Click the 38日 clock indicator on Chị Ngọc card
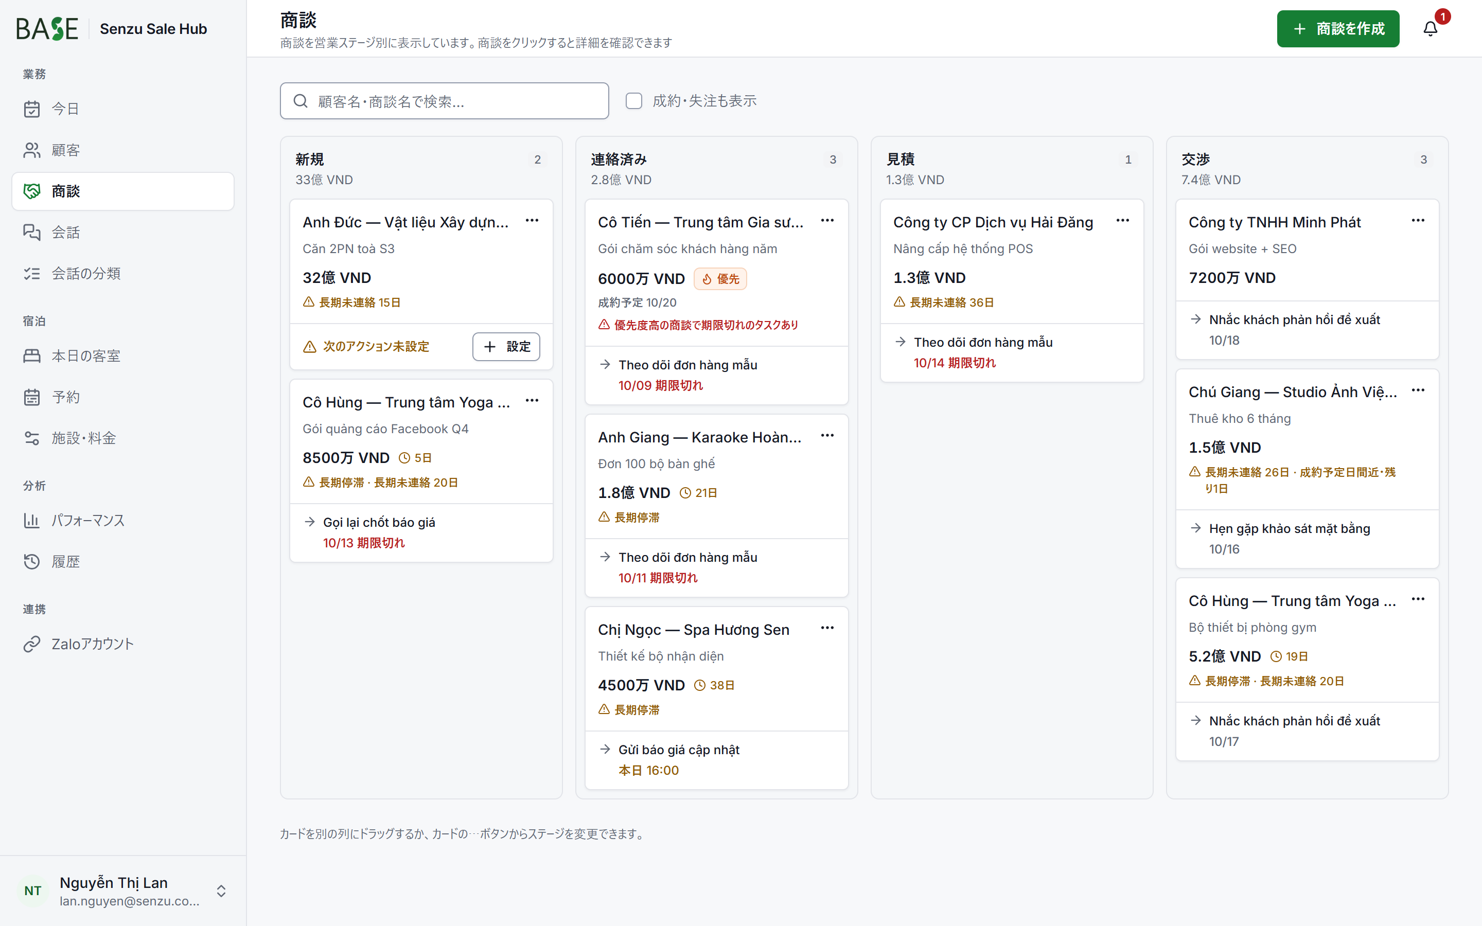Viewport: 1482px width, 926px height. click(714, 685)
